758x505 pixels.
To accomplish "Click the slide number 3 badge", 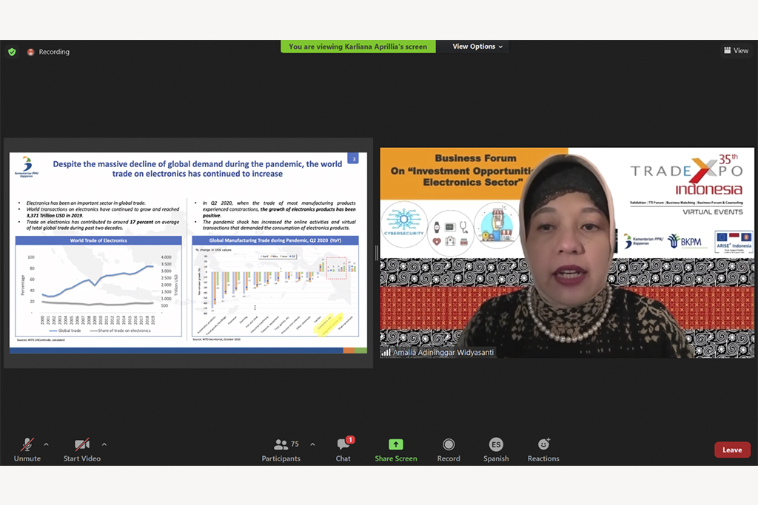I will click(x=353, y=159).
